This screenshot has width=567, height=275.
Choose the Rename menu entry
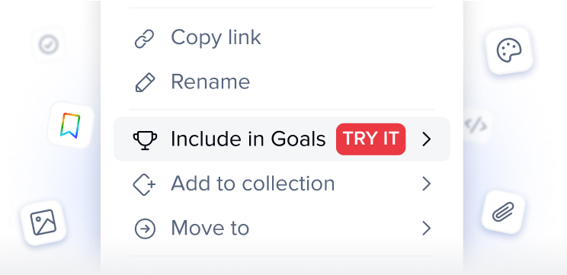click(282, 82)
